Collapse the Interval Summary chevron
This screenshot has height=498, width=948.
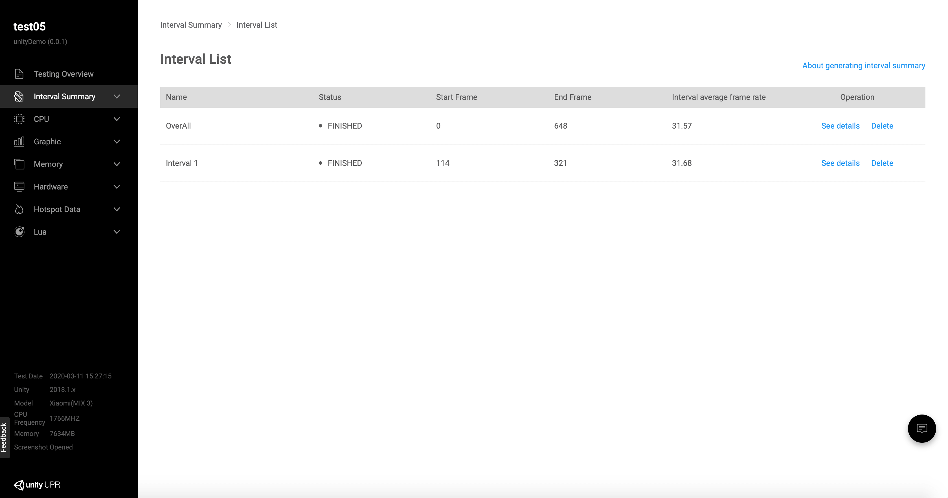pos(117,96)
